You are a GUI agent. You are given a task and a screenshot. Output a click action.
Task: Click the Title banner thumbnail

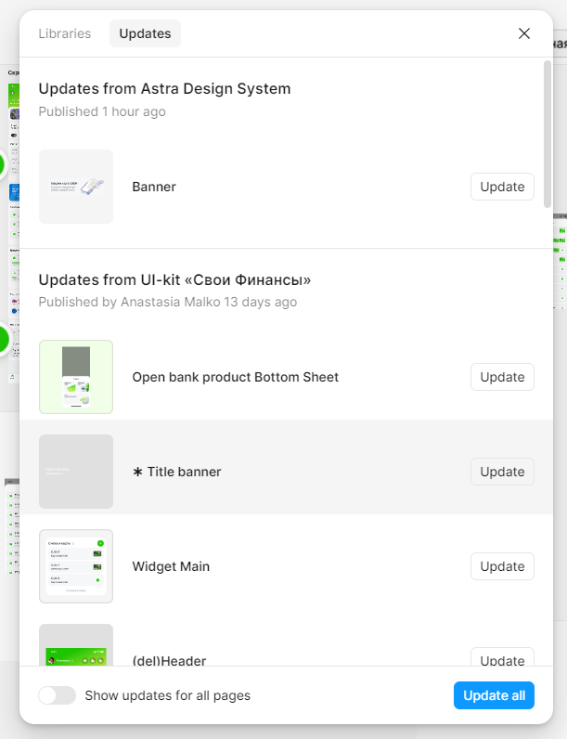pyautogui.click(x=76, y=472)
